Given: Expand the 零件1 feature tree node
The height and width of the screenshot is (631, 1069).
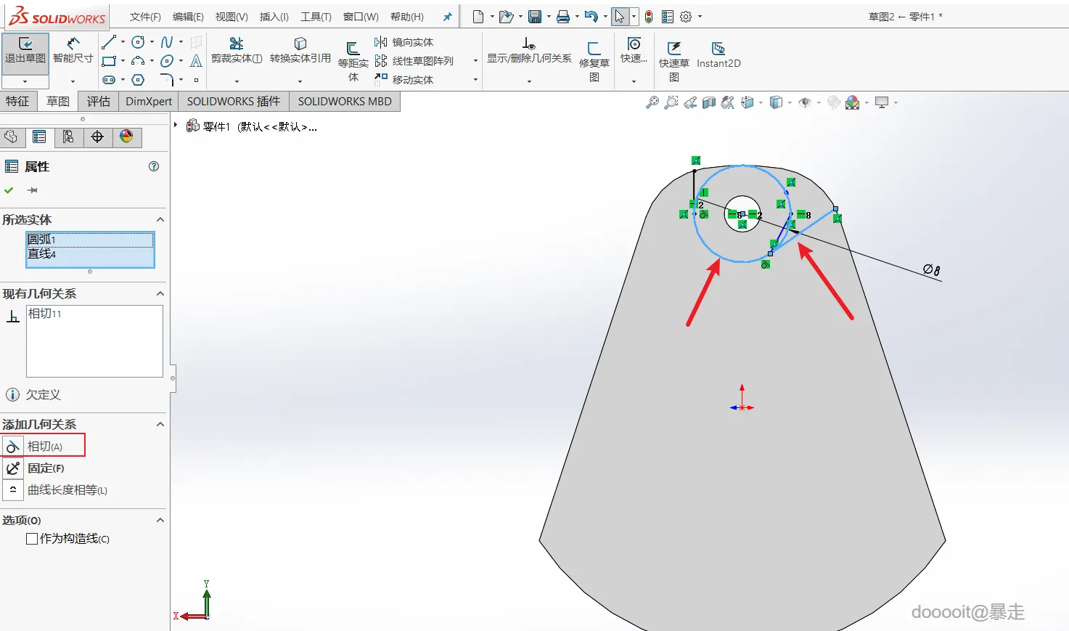Looking at the screenshot, I should 176,126.
